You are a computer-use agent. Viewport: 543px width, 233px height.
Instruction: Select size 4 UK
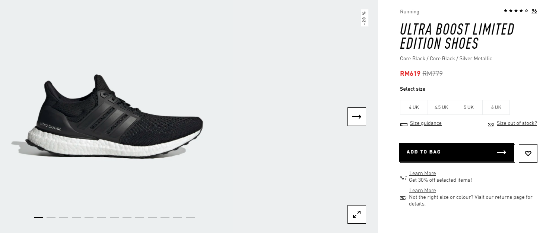click(x=414, y=107)
